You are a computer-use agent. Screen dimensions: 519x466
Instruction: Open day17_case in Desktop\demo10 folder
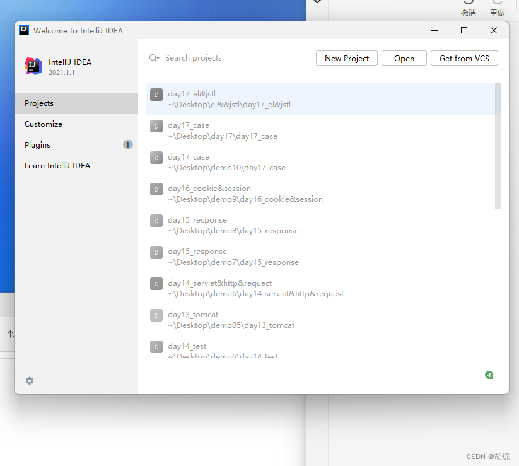click(320, 162)
